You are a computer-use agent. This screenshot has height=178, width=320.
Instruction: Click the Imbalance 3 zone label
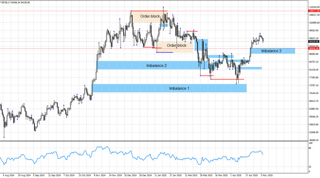(x=271, y=51)
